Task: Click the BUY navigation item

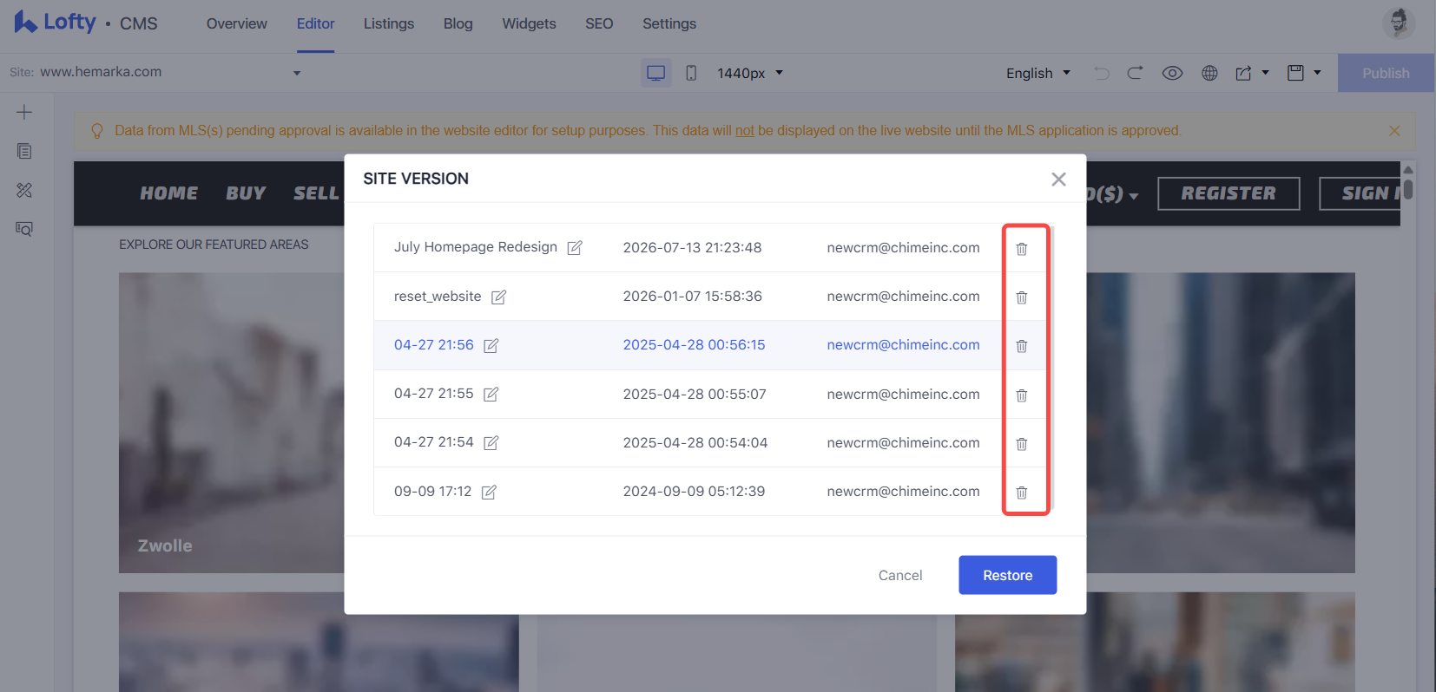Action: click(246, 193)
